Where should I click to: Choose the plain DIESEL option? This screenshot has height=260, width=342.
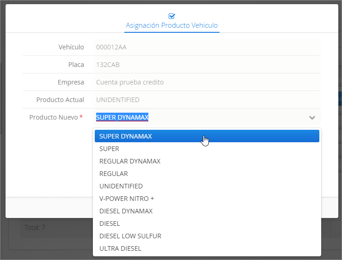tap(207, 224)
